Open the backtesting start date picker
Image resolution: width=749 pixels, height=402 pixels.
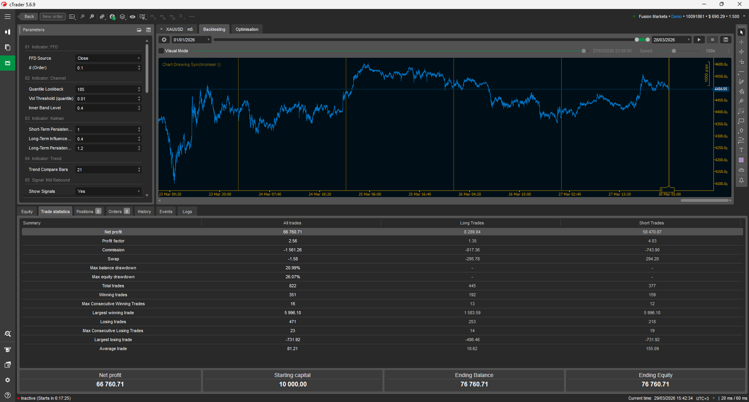[x=191, y=39]
